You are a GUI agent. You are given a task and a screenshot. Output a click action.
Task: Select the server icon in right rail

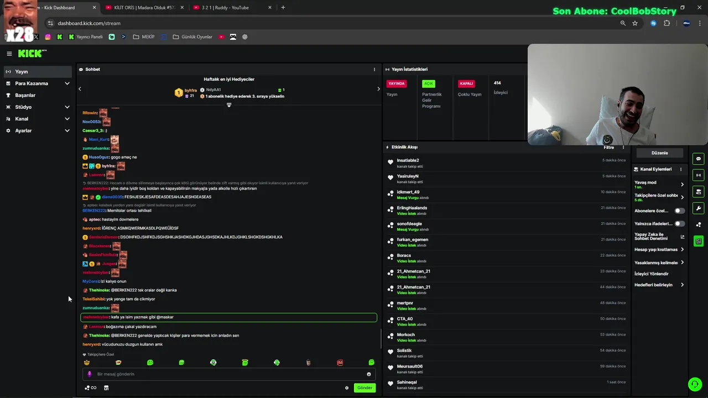pyautogui.click(x=699, y=192)
